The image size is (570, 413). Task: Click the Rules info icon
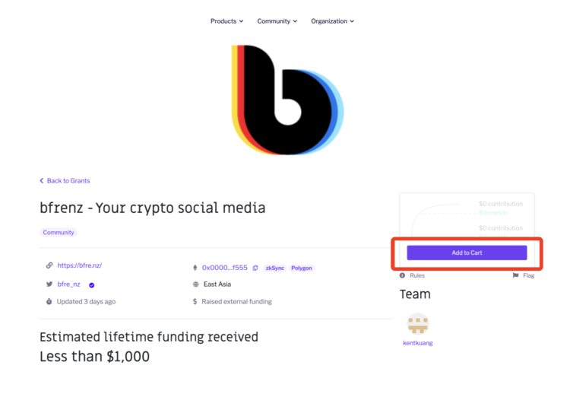point(402,275)
